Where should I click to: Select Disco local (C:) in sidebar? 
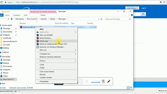8,79
